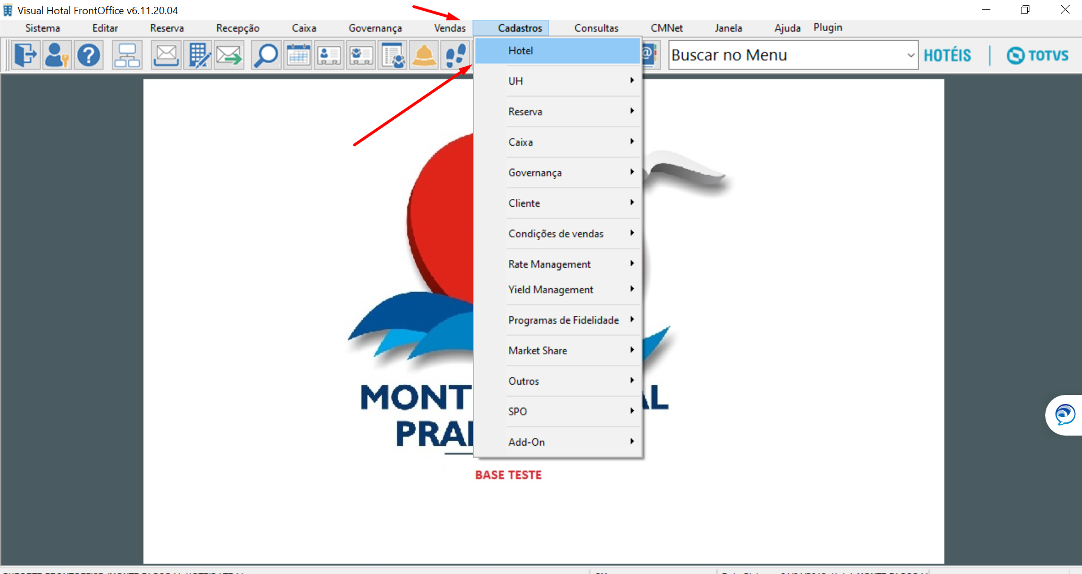Open the calendar toolbar icon

click(x=298, y=55)
